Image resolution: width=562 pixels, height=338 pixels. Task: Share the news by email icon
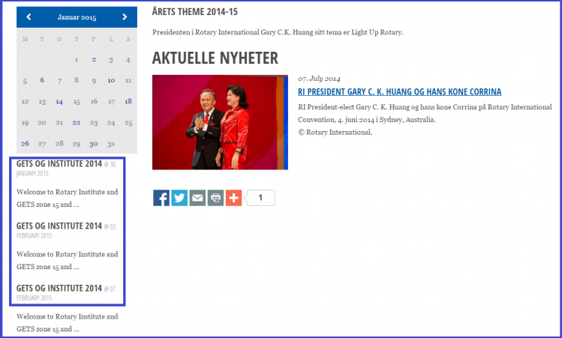tap(197, 198)
